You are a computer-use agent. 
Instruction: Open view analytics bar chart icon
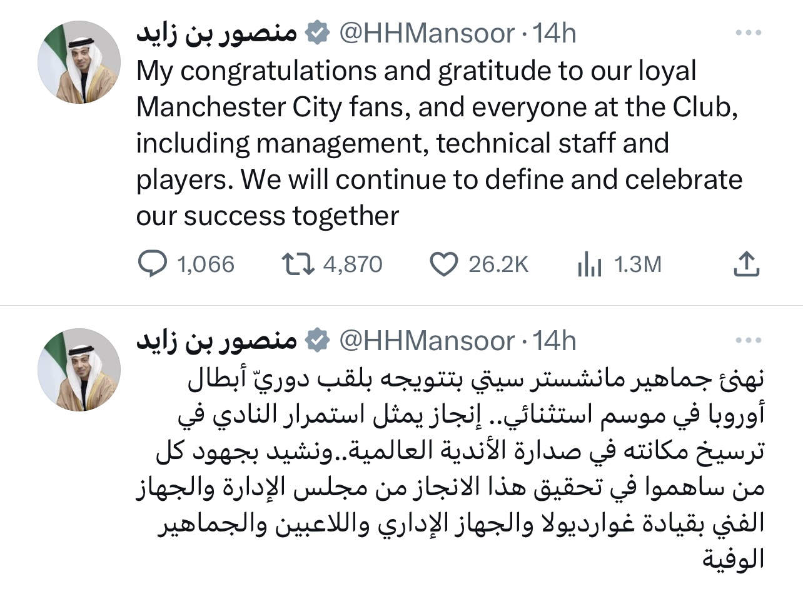click(588, 265)
